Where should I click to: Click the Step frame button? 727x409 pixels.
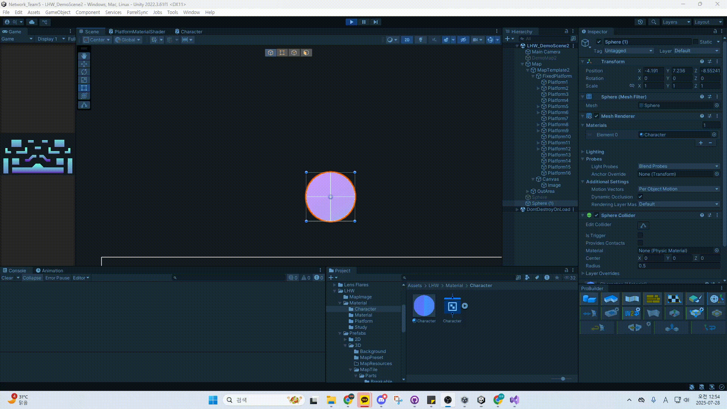375,22
